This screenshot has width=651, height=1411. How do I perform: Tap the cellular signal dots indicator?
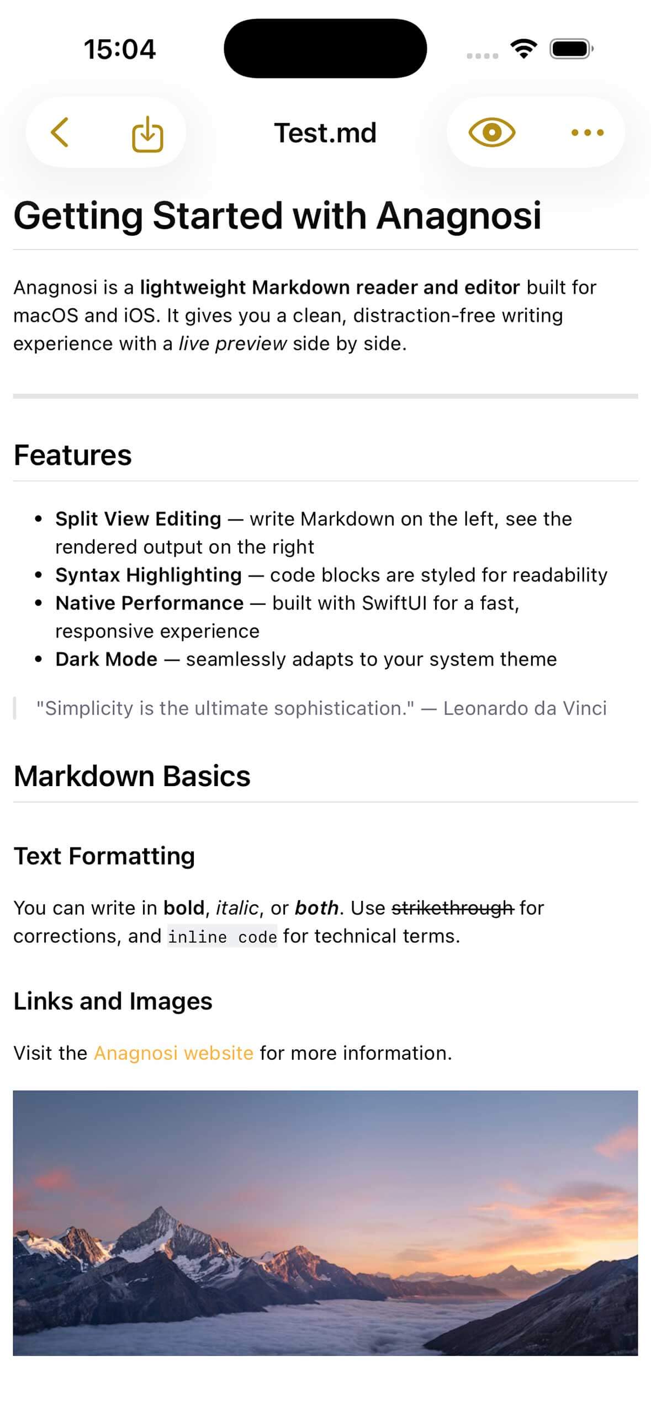(480, 55)
